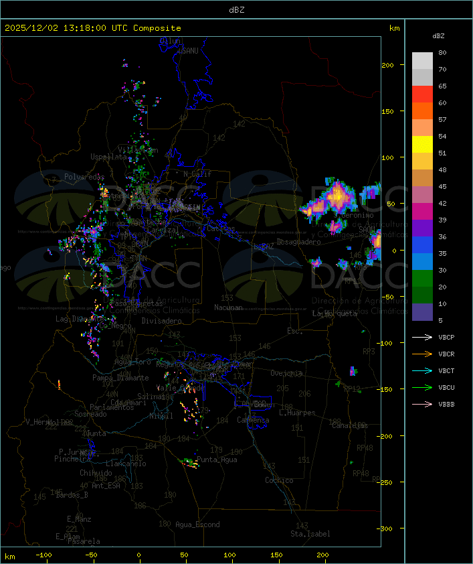Click the L.Huarpes map label
Screen dimensions: 473x564
tap(297, 413)
